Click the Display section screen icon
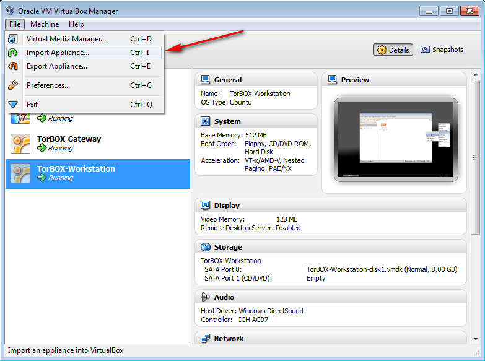The width and height of the screenshot is (485, 361). point(205,205)
